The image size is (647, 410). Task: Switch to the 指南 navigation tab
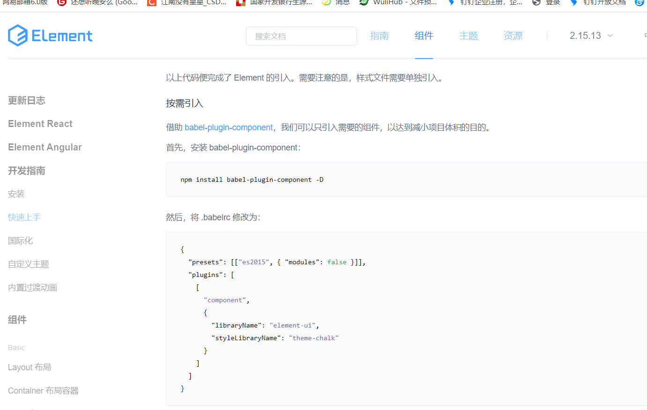point(379,35)
